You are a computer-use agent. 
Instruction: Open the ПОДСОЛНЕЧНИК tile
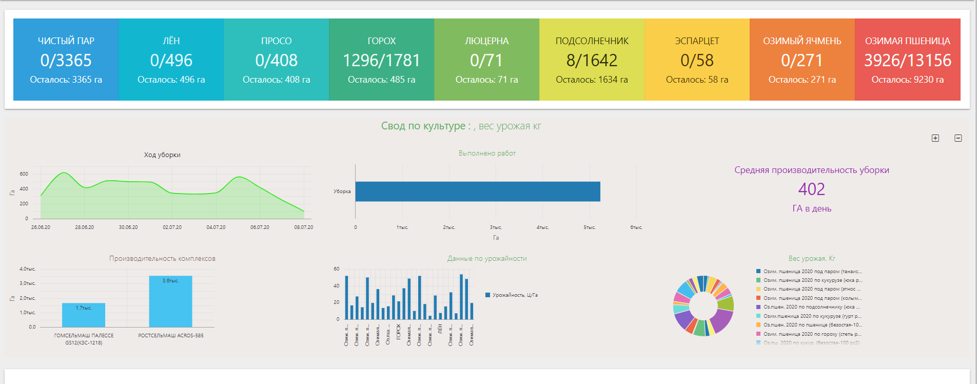592,60
